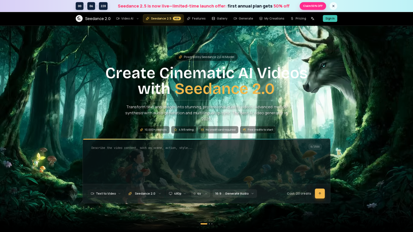Image resolution: width=413 pixels, height=232 pixels.
Task: Click the Seedance 2.5 launch offer text
Action: point(203,6)
